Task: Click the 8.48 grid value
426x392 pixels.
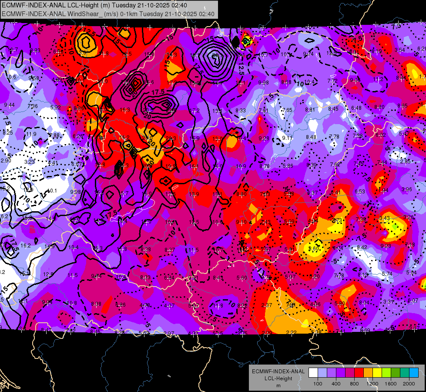Action: pos(311,137)
